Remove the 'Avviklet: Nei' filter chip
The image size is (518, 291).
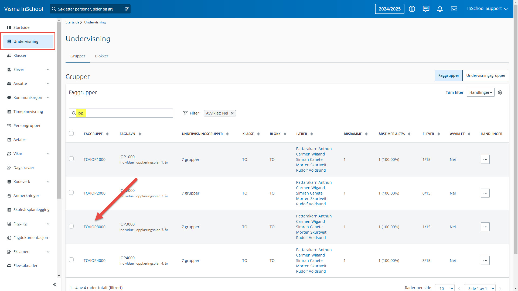[232, 113]
